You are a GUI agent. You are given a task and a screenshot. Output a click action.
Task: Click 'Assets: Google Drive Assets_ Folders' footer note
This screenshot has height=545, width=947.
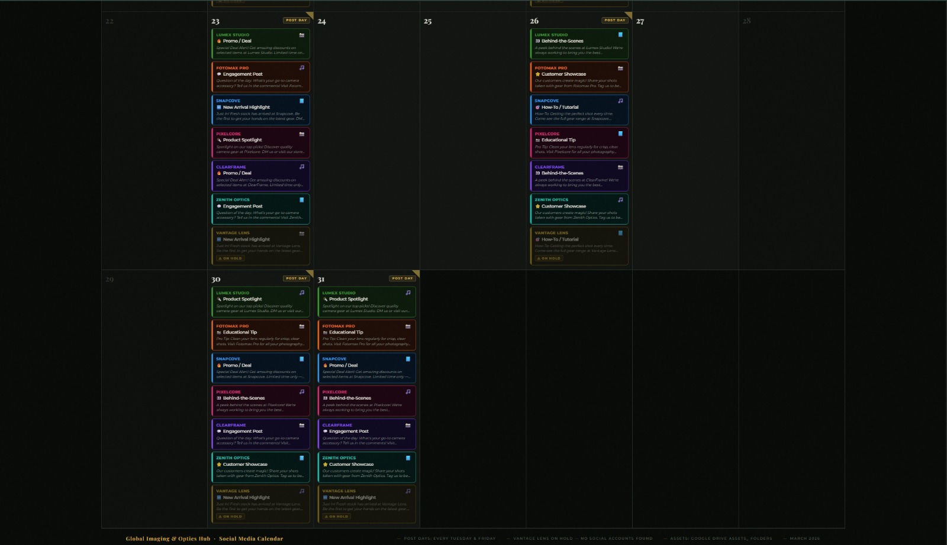pos(721,538)
